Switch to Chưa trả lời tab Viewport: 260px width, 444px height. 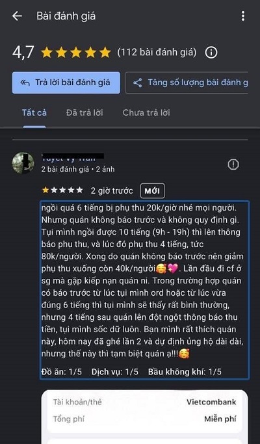pyautogui.click(x=146, y=112)
